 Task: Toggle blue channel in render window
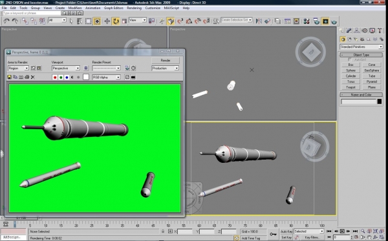point(67,78)
